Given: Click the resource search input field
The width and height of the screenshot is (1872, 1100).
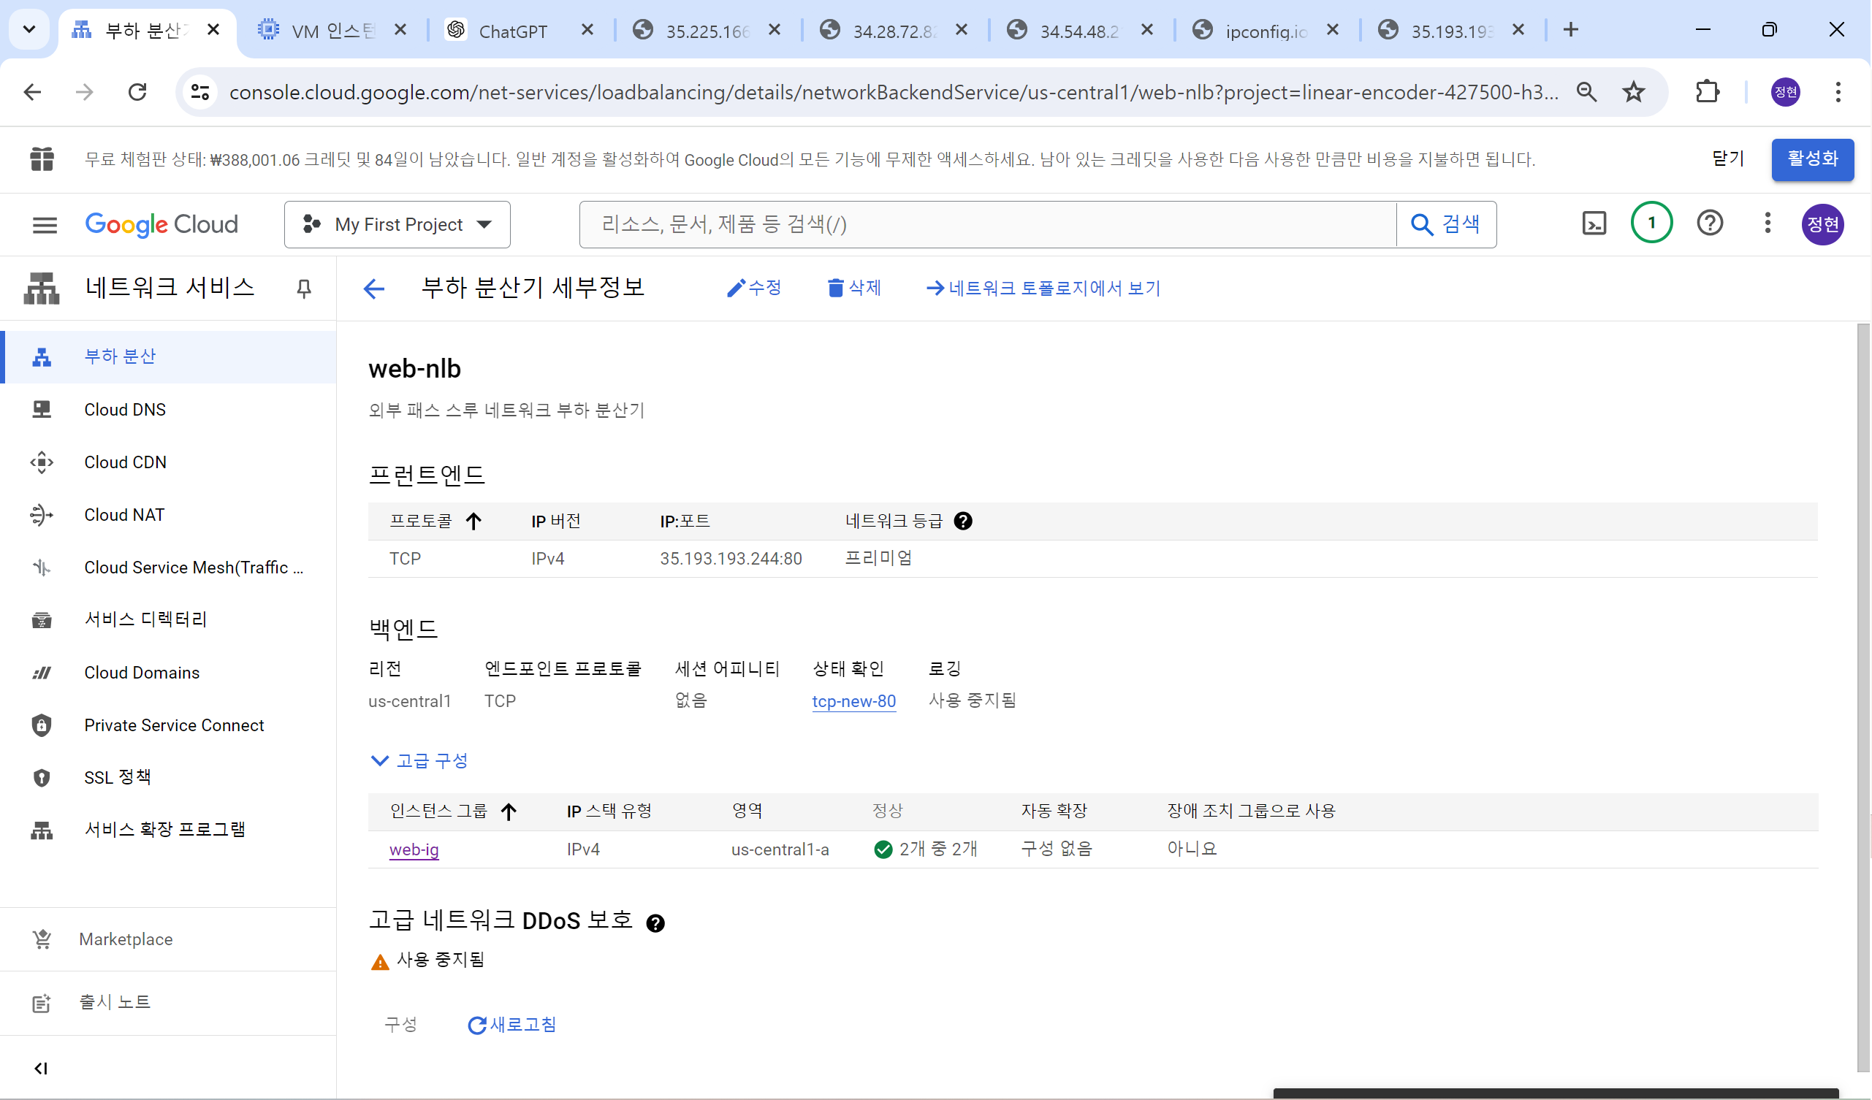Looking at the screenshot, I should click(986, 224).
